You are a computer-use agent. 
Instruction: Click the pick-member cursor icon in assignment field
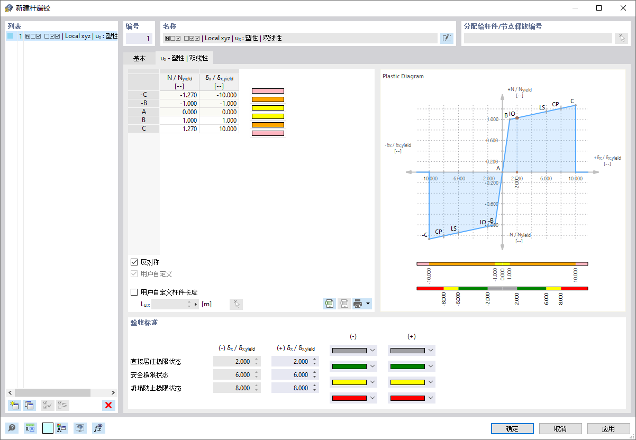tap(622, 38)
